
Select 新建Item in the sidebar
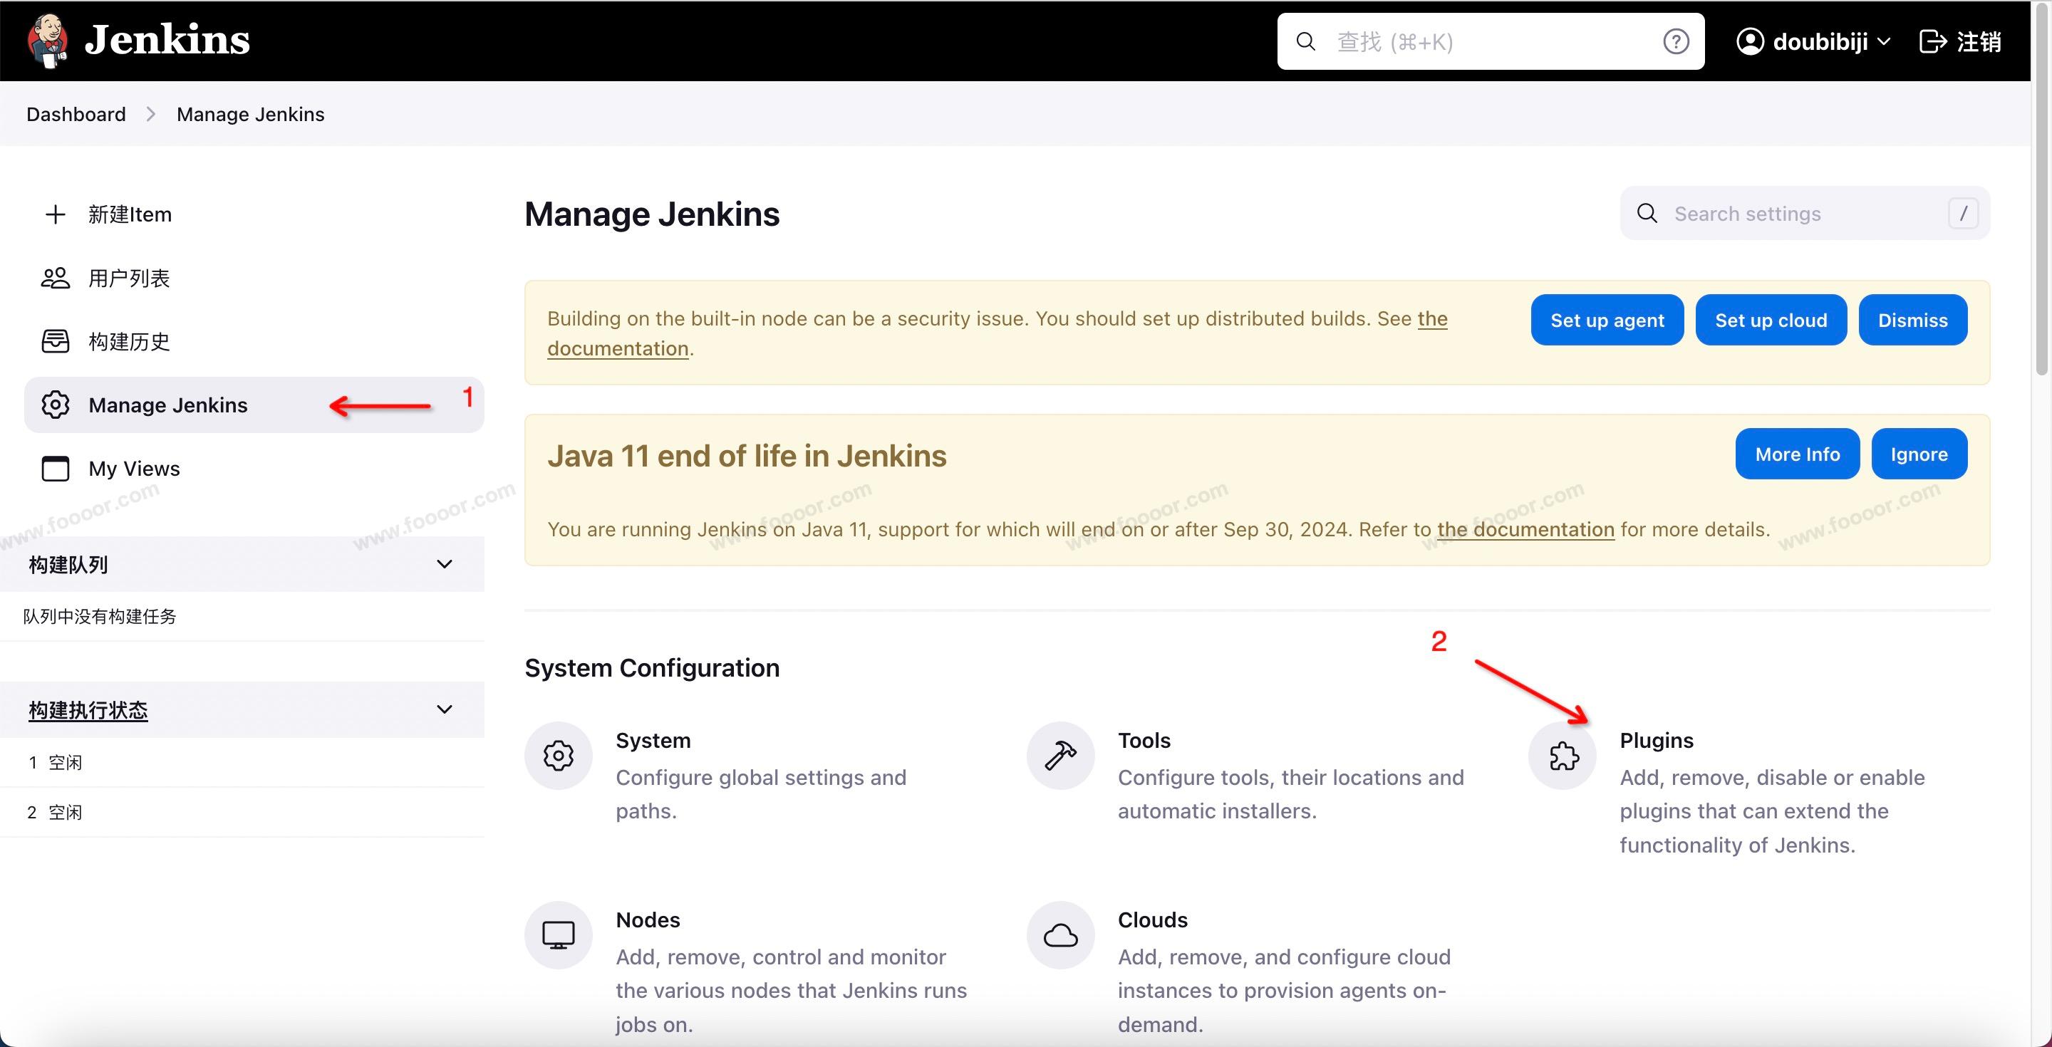coord(129,214)
